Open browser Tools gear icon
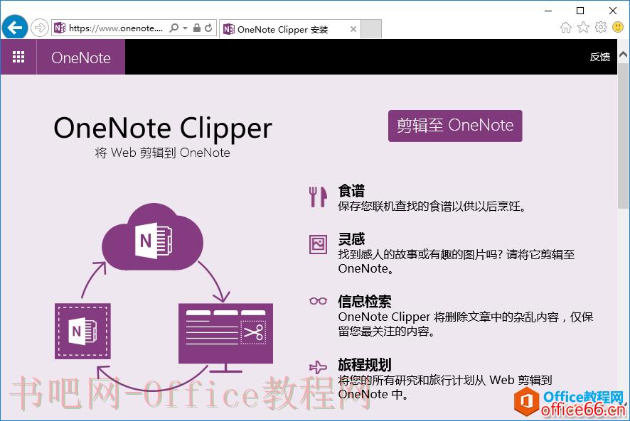 [601, 27]
